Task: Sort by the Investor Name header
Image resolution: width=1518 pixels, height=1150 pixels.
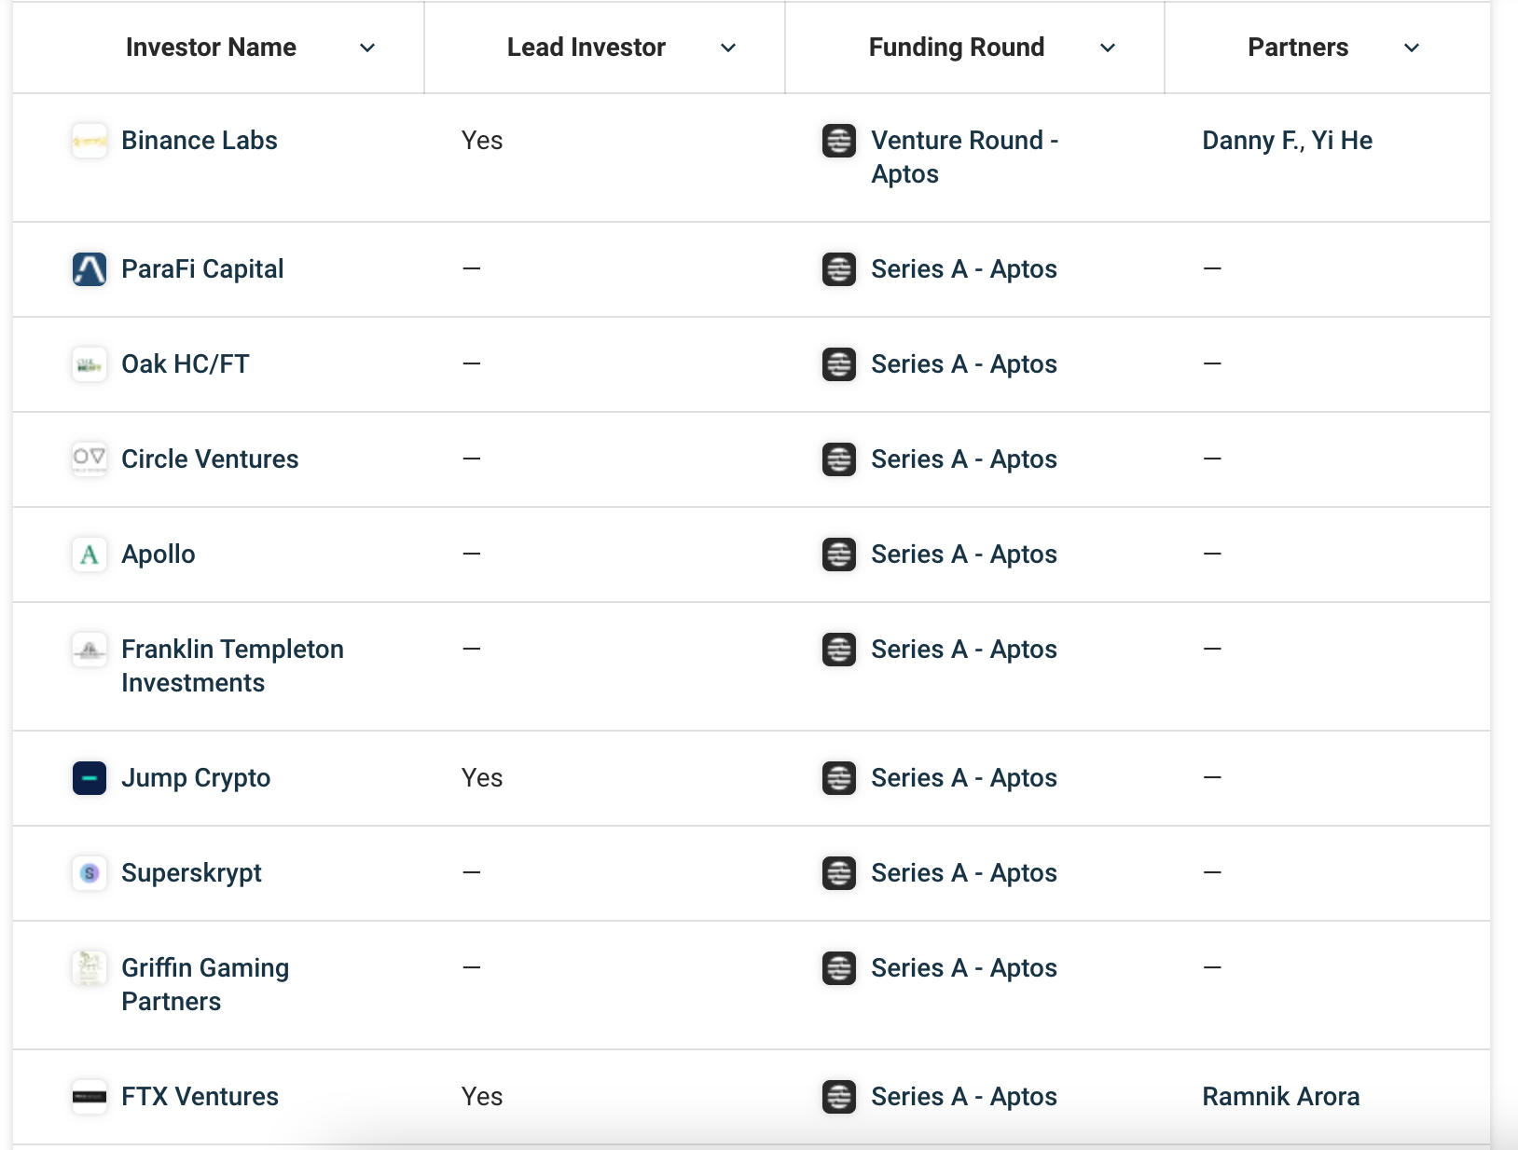Action: (211, 48)
